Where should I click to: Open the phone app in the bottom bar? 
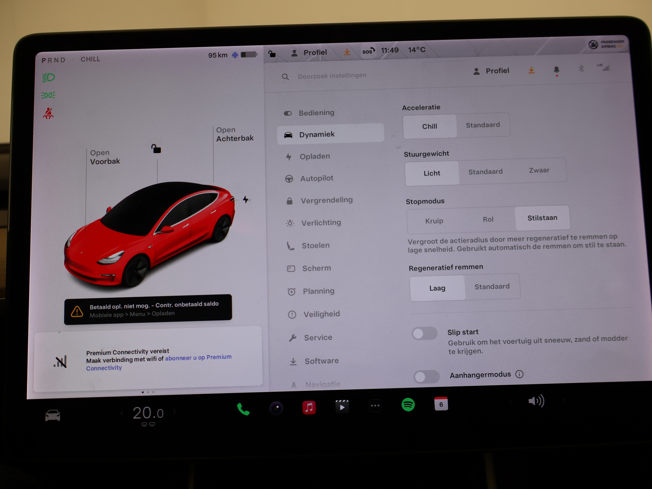coord(243,409)
